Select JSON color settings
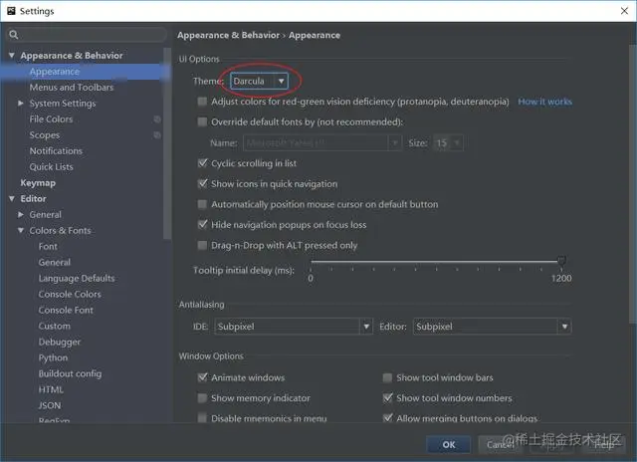 [50, 405]
